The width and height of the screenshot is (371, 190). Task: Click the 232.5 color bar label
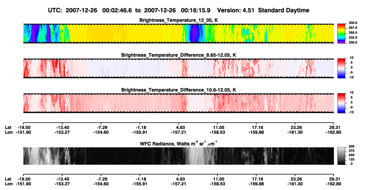coord(353,38)
